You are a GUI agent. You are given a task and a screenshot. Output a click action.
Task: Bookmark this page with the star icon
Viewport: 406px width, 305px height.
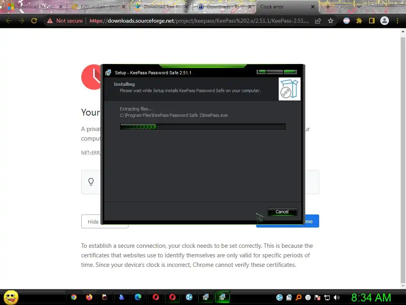[x=331, y=21]
